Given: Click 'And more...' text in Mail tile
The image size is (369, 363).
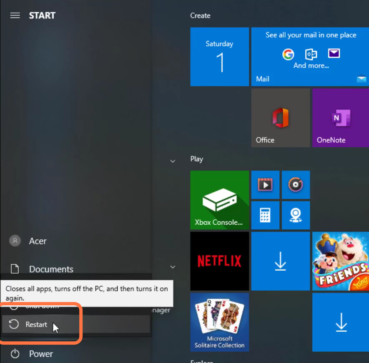Looking at the screenshot, I should pos(311,65).
